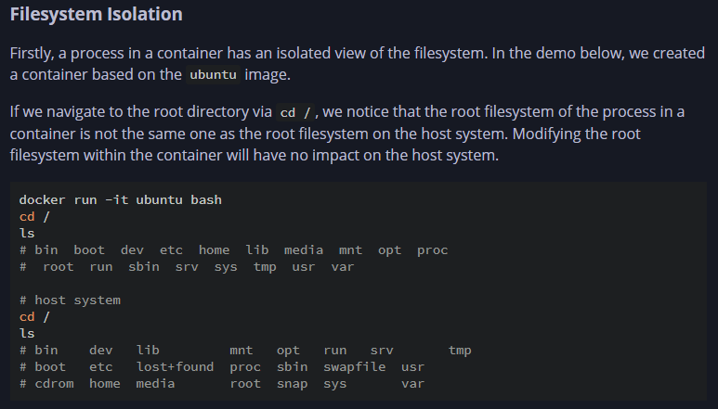The height and width of the screenshot is (409, 718).
Task: Click the 'cdrom' entry in the host listing
Action: [x=54, y=383]
